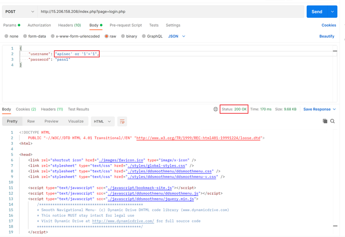Select the none body type radio
Screen dimensions: 345x237
coord(6,37)
